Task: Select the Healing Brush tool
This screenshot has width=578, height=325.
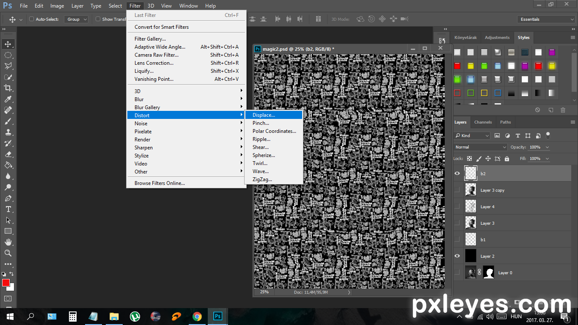Action: coord(8,110)
